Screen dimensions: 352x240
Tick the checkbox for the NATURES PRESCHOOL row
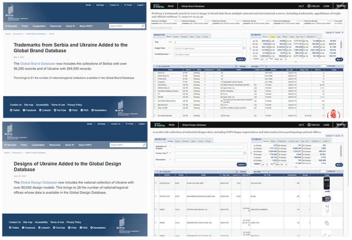coord(154,101)
